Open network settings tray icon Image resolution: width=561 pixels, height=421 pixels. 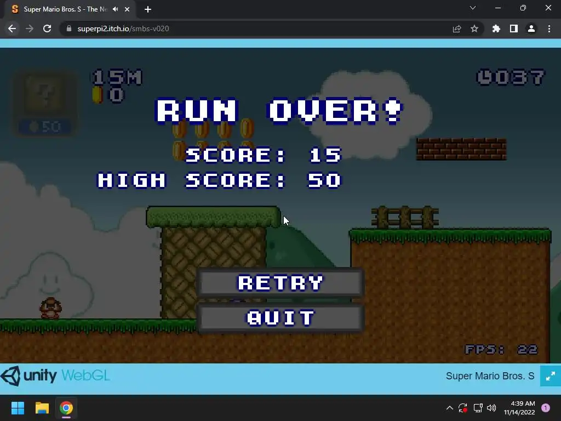coord(478,408)
